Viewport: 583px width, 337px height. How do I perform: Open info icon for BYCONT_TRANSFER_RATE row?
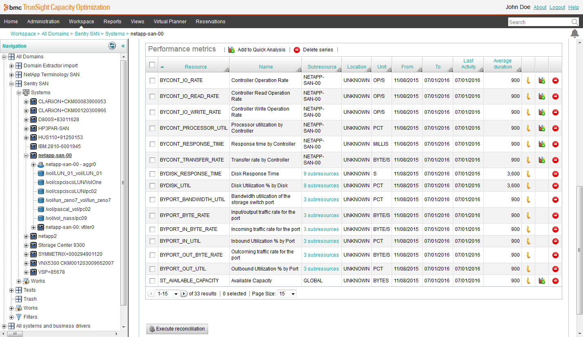[x=528, y=160]
